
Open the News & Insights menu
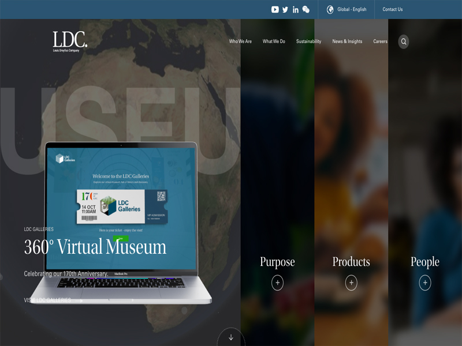tap(348, 42)
